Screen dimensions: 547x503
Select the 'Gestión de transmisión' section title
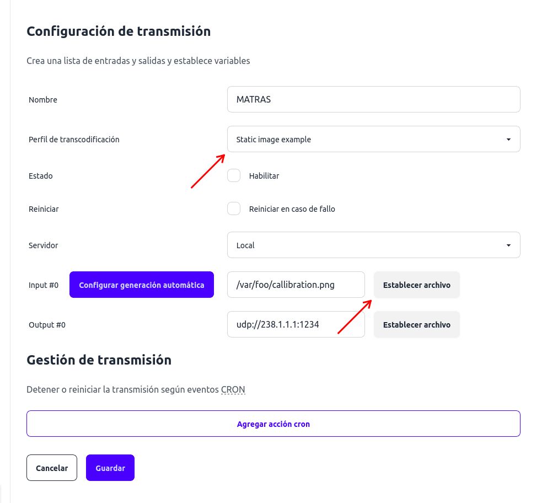(99, 360)
